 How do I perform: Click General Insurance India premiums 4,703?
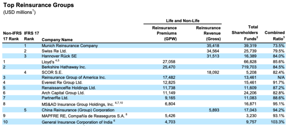(x=170, y=122)
